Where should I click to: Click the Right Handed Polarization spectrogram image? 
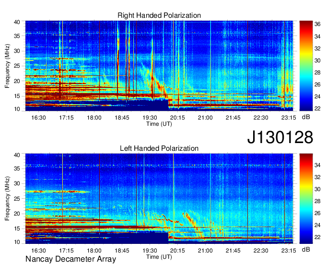(159, 66)
